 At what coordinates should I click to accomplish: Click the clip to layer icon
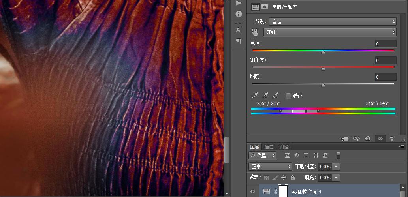click(345, 139)
